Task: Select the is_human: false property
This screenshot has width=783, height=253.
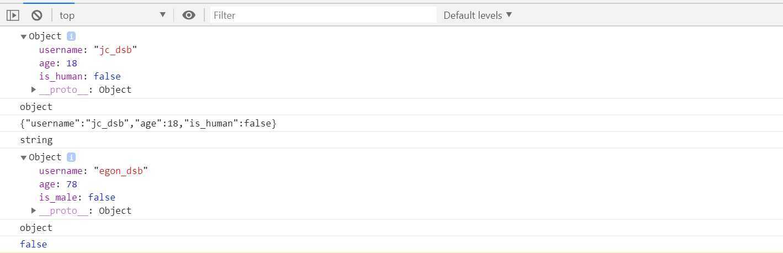Action: 80,76
